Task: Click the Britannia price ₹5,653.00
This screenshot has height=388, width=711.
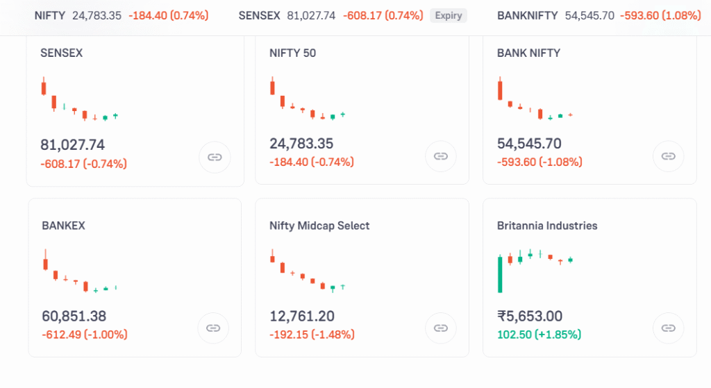Action: point(530,317)
